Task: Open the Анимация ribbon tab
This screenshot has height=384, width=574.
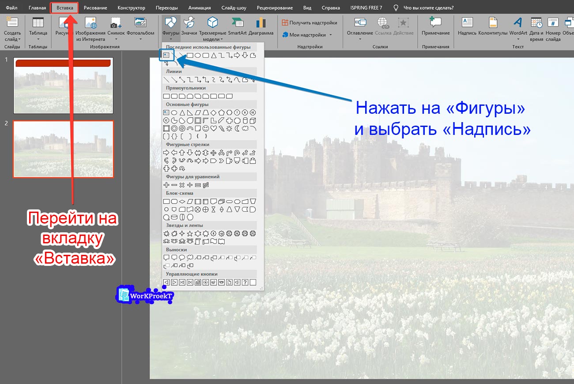Action: [x=199, y=8]
